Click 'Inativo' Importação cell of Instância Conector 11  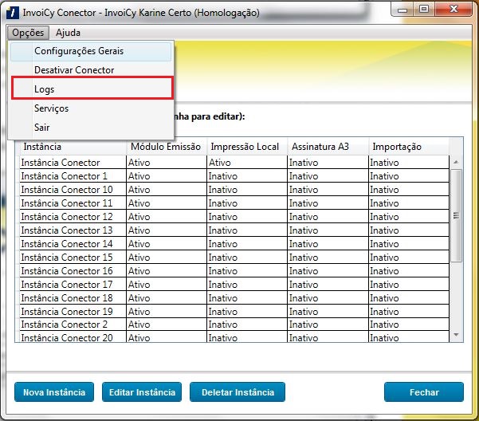pos(409,203)
